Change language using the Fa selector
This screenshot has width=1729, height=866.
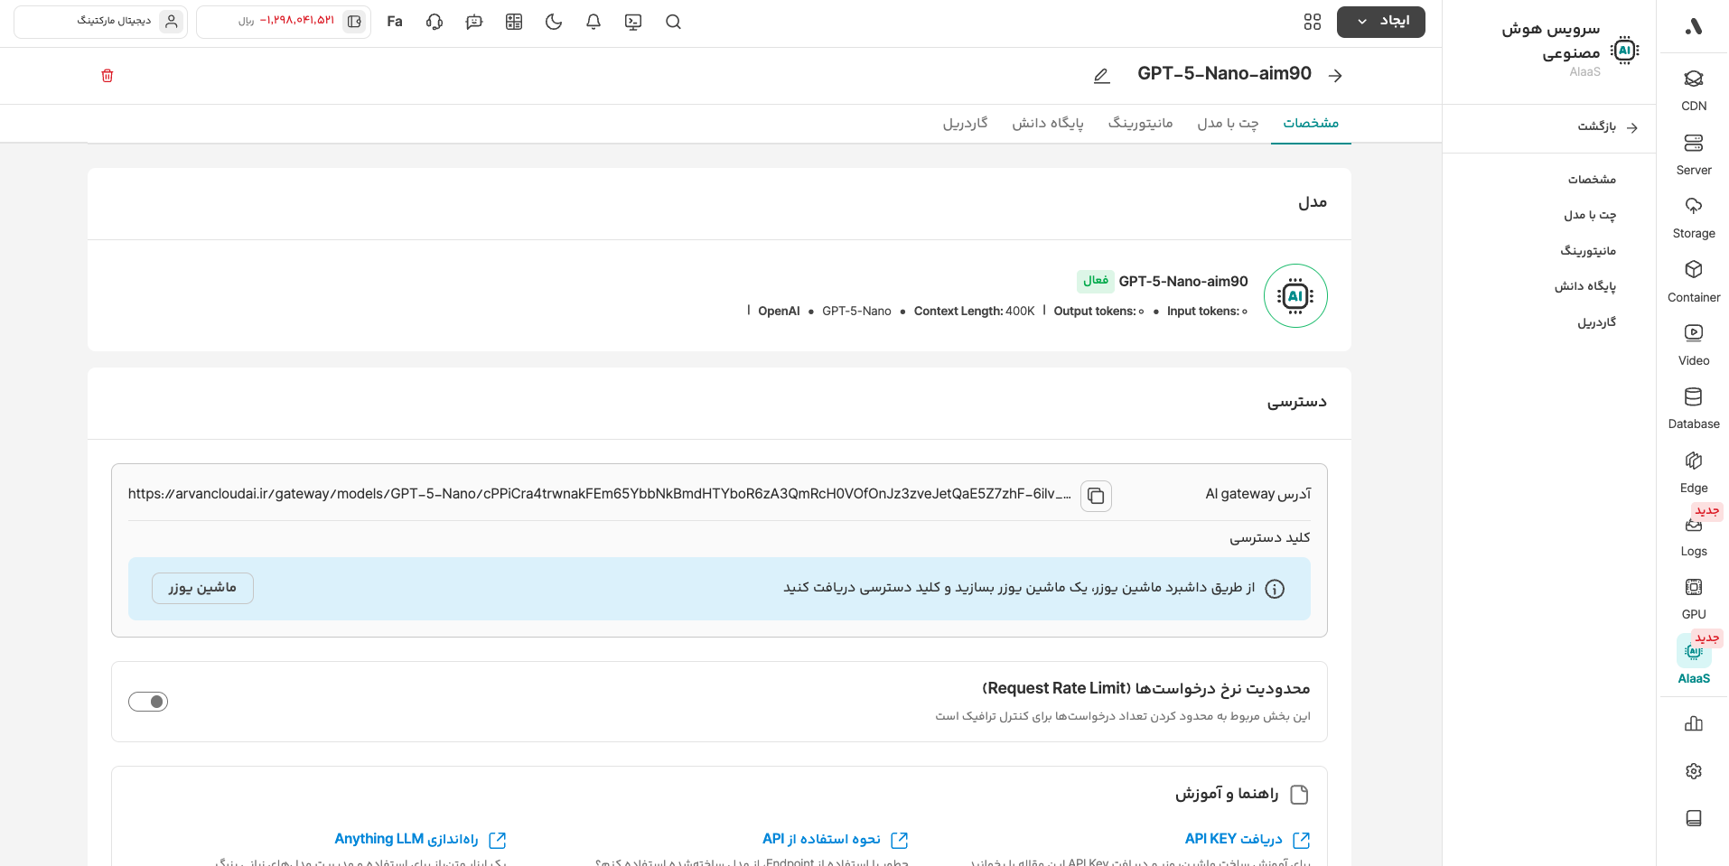(395, 22)
